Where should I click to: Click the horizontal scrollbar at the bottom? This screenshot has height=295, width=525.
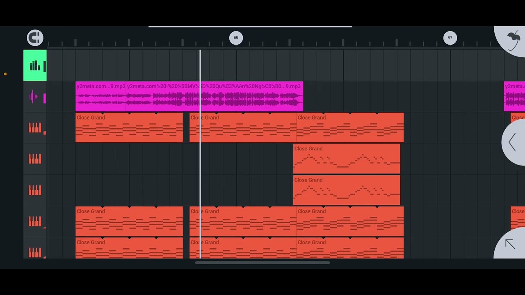[x=262, y=263]
